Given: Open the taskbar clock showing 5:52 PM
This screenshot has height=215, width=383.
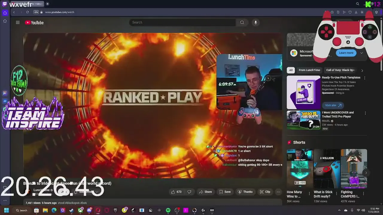Looking at the screenshot, I should coord(374,210).
